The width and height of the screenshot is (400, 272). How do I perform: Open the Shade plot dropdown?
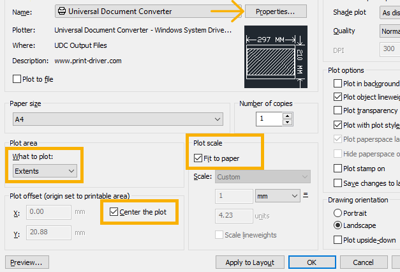tap(390, 12)
